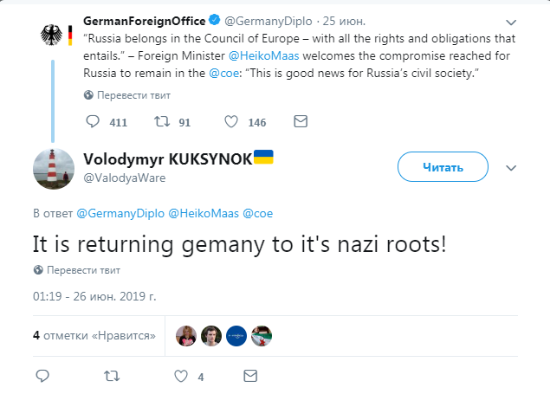Show the 4 отметки «Нравится» list

pos(94,334)
